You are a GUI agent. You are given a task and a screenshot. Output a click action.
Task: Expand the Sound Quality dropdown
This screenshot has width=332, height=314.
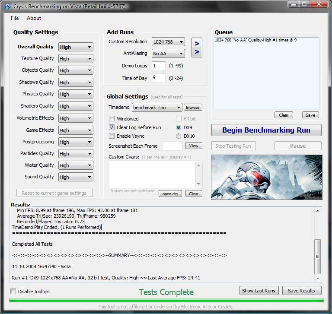(x=76, y=177)
